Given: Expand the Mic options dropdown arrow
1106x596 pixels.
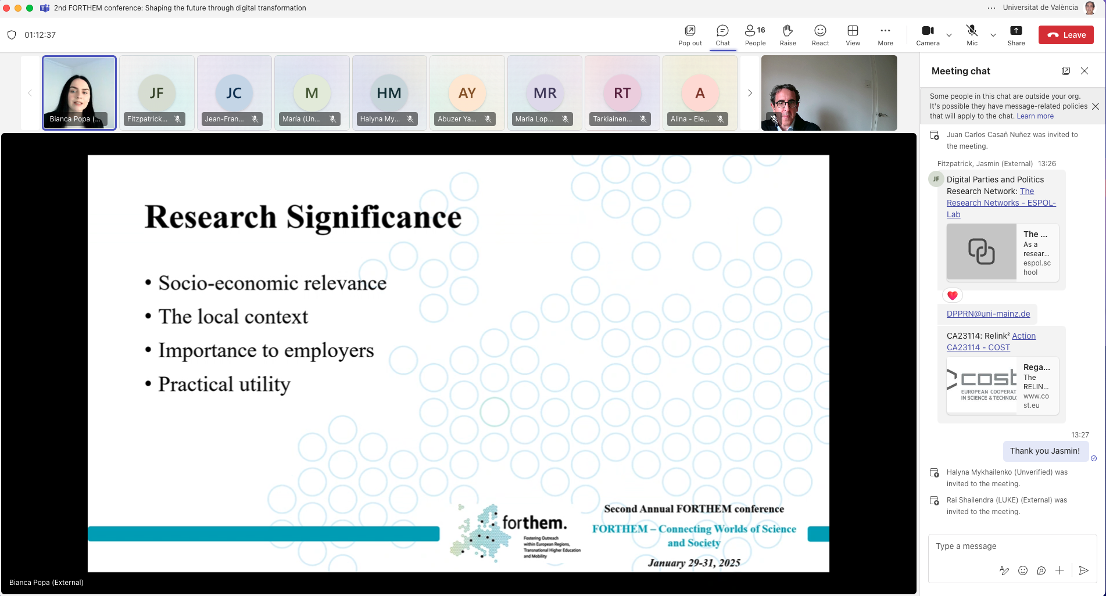Looking at the screenshot, I should (x=993, y=35).
